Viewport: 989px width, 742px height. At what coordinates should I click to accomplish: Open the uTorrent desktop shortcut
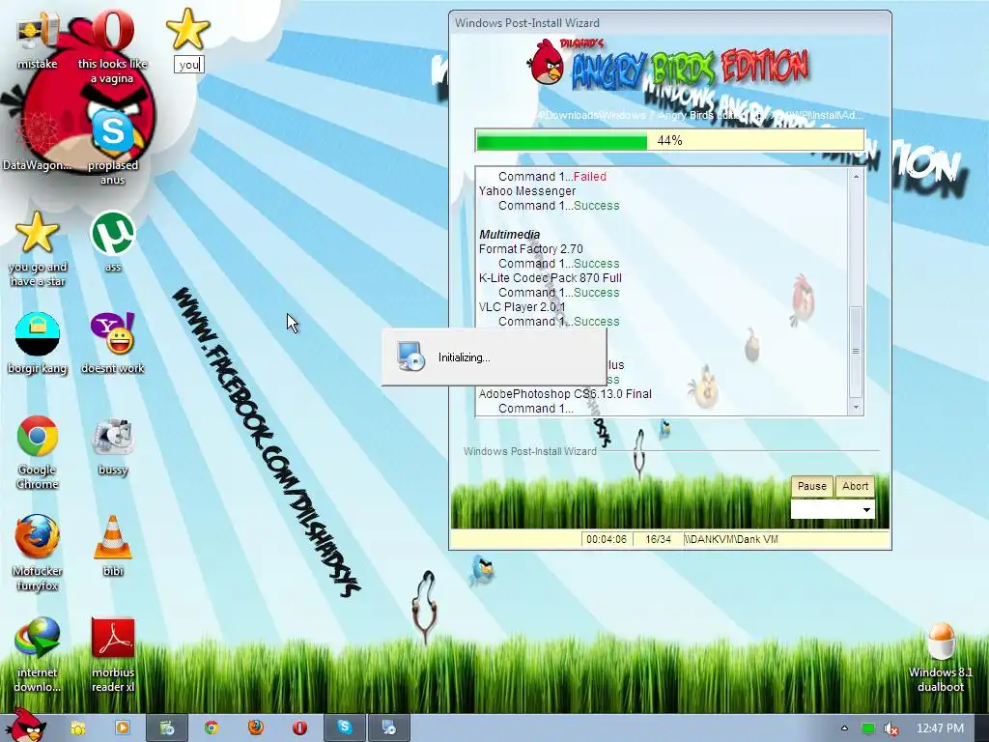pyautogui.click(x=112, y=242)
